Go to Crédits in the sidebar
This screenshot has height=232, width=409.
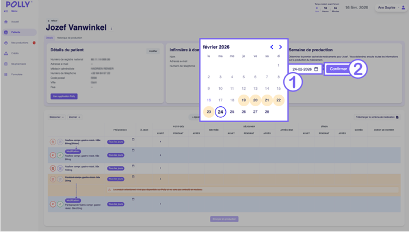tap(15, 53)
